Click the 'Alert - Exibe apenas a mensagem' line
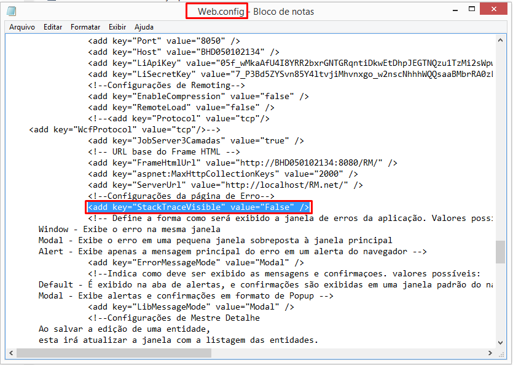Image resolution: width=513 pixels, height=365 pixels. [233, 252]
